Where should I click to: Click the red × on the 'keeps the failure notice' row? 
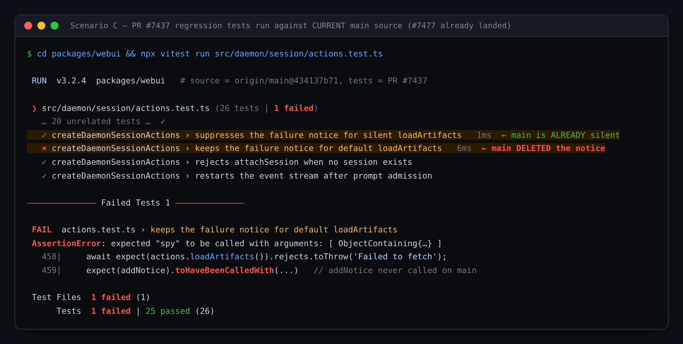(x=44, y=148)
